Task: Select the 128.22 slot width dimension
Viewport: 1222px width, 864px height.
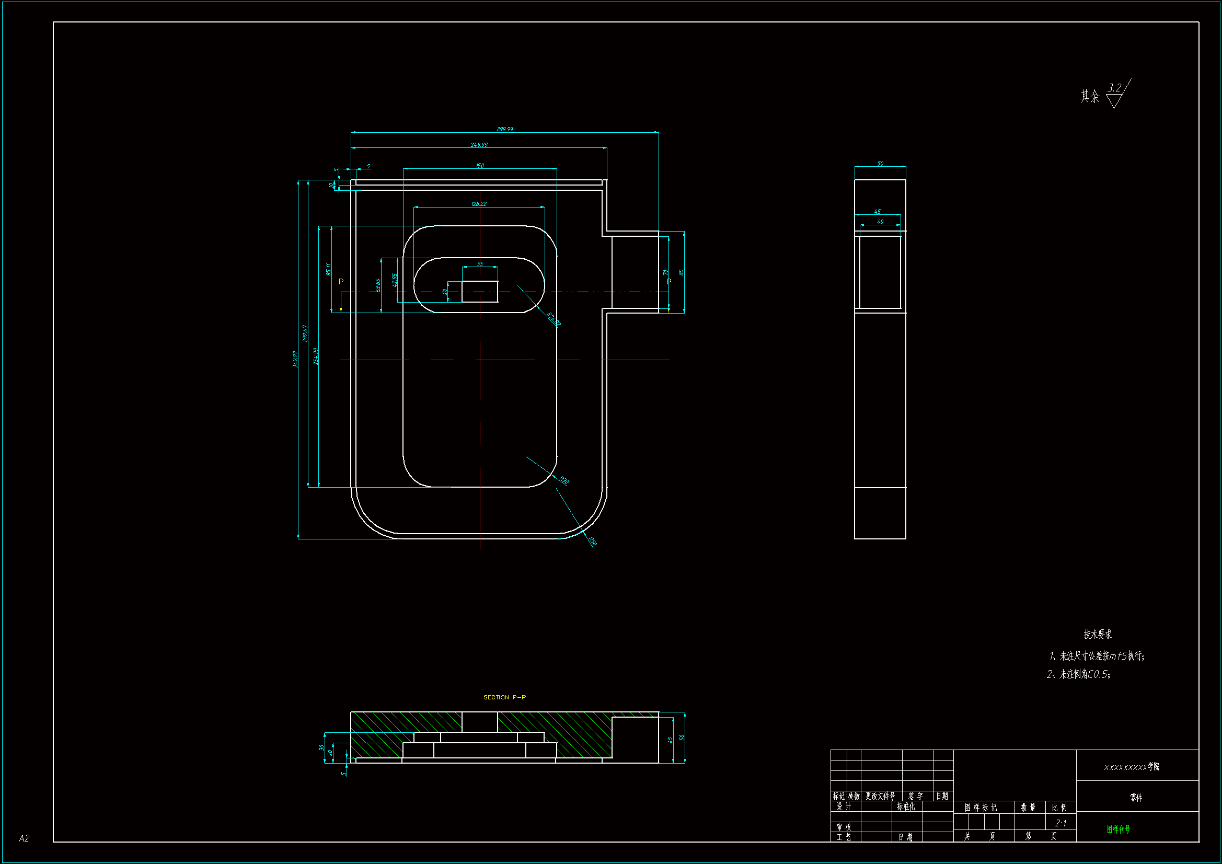Action: 478,204
